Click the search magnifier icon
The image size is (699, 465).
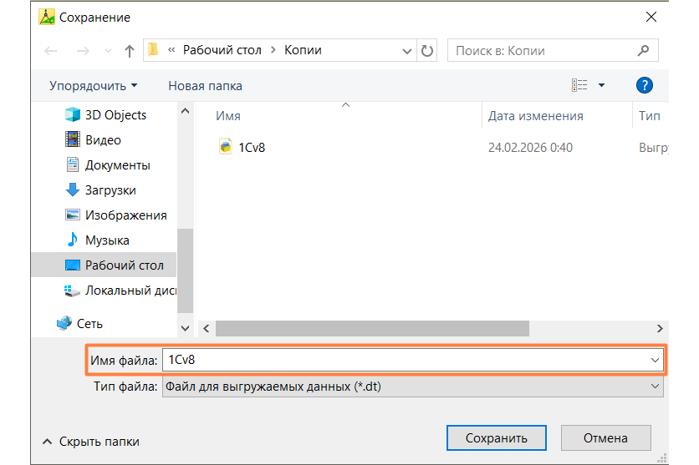[643, 51]
